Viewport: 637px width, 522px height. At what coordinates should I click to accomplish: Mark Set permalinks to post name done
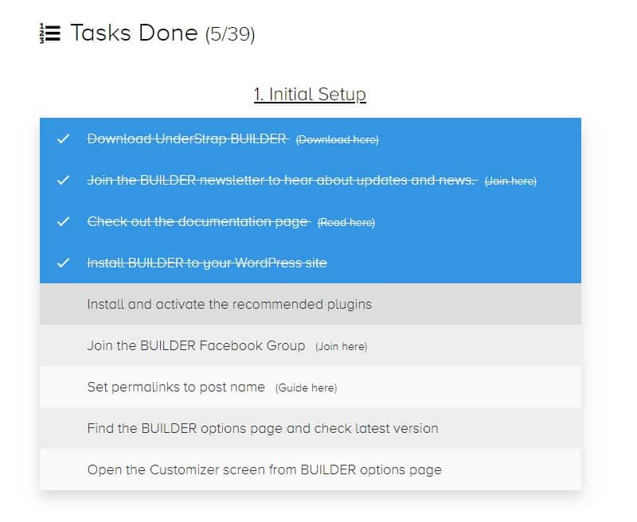tap(176, 387)
